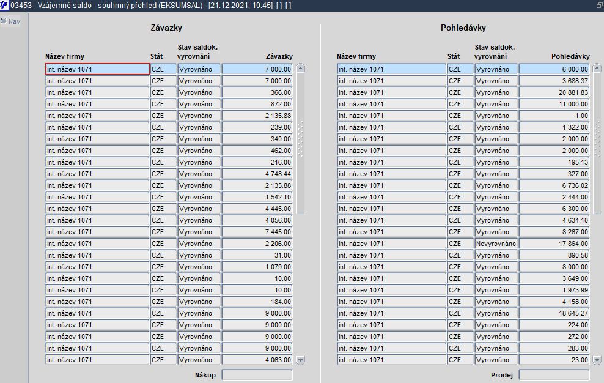The image size is (604, 383).
Task: Select the Závazky value 1 079.00
Action: point(257,267)
